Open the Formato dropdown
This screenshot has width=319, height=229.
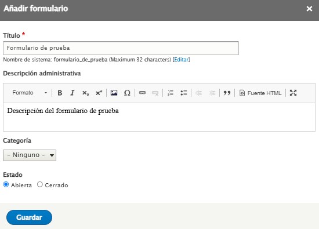click(30, 93)
